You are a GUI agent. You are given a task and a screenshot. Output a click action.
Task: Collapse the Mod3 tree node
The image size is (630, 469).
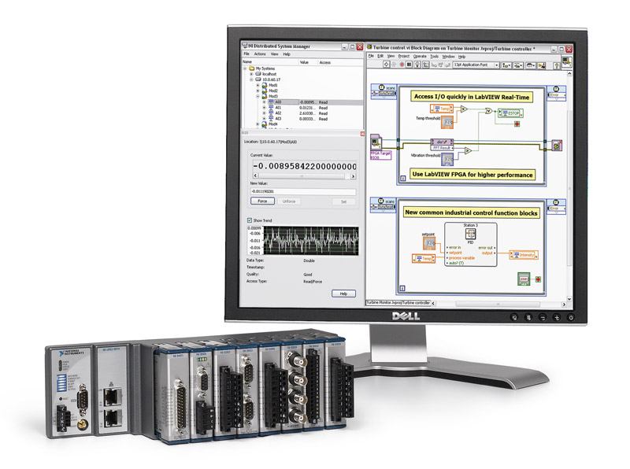[x=258, y=96]
